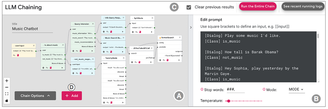Zoom out of the chain canvas

[x=7, y=87]
